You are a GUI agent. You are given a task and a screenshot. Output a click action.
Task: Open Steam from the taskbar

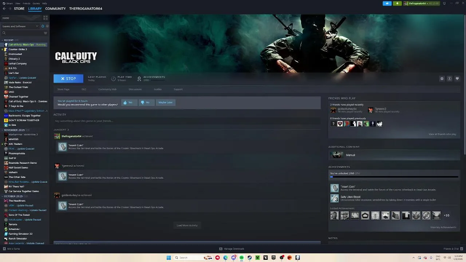(249, 258)
